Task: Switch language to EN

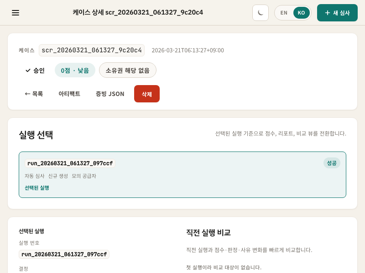Action: click(284, 13)
